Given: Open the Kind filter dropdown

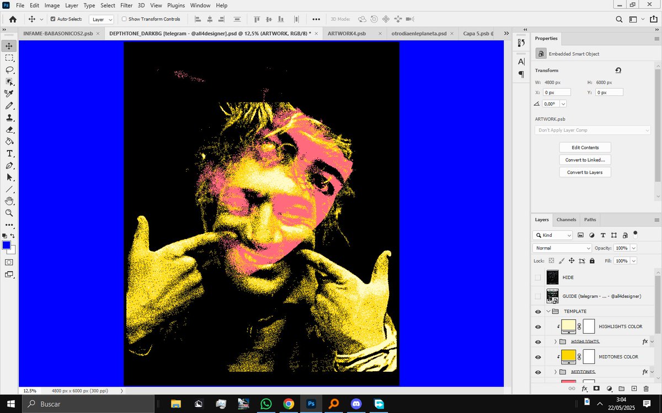Looking at the screenshot, I should pos(553,235).
